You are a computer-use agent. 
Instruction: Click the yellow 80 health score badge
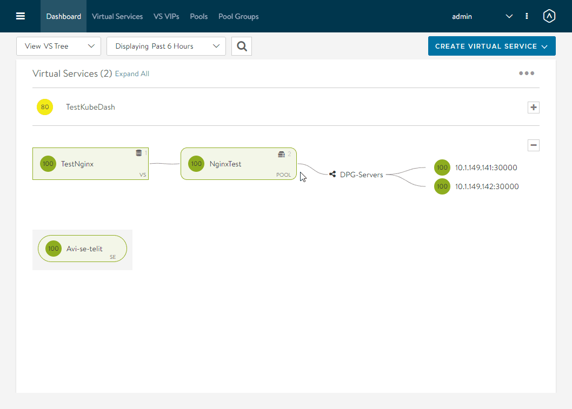[x=45, y=107]
